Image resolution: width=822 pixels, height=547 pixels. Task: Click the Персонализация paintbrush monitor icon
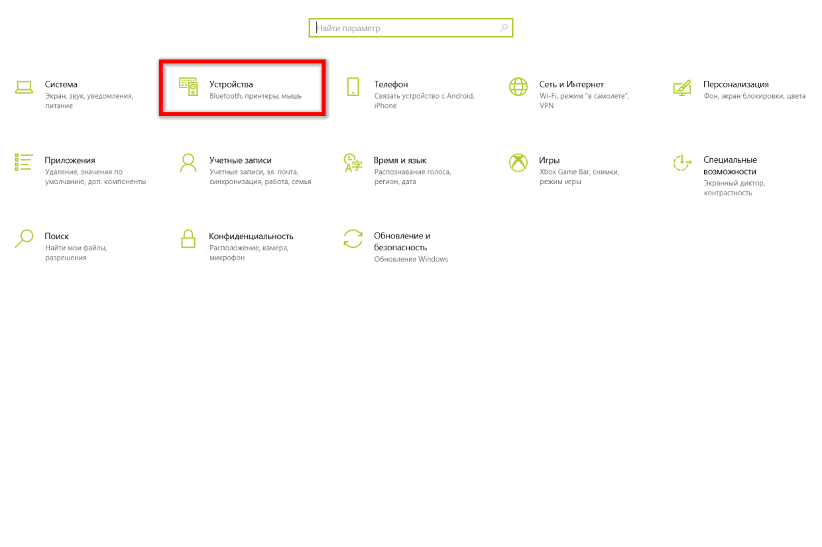tap(682, 87)
